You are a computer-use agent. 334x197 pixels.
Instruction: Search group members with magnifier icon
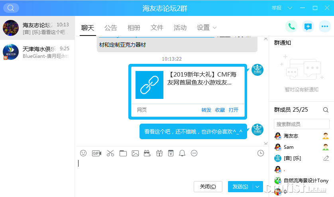click(326, 110)
